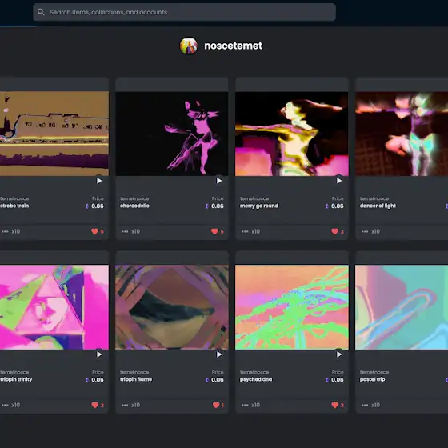Click the trippin trinity title
The width and height of the screenshot is (448, 448).
[x=16, y=379]
